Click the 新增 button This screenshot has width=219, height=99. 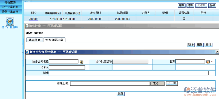pos(191,45)
